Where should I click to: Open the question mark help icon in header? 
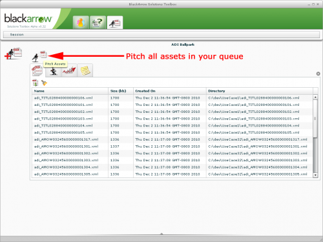pos(98,23)
